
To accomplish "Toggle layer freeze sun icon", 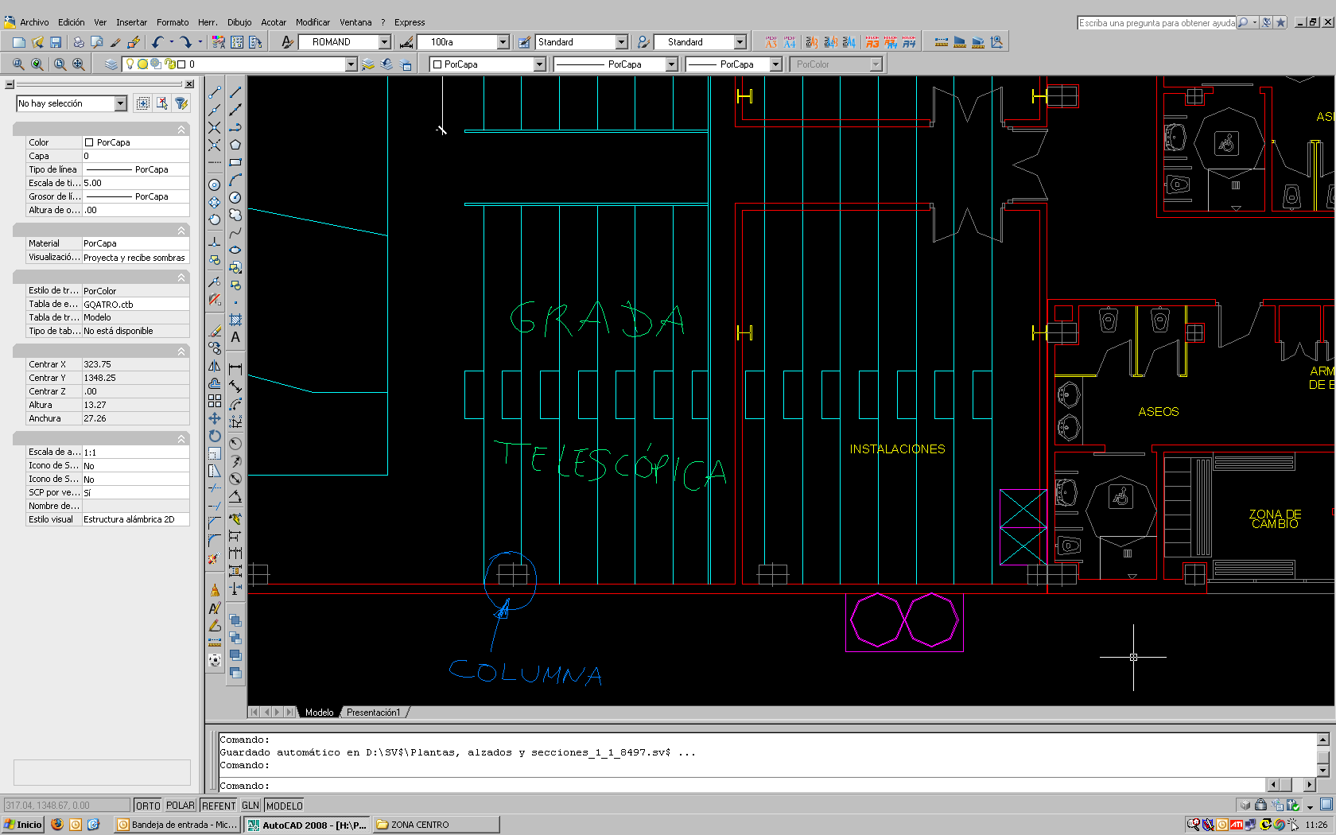I will 143,64.
